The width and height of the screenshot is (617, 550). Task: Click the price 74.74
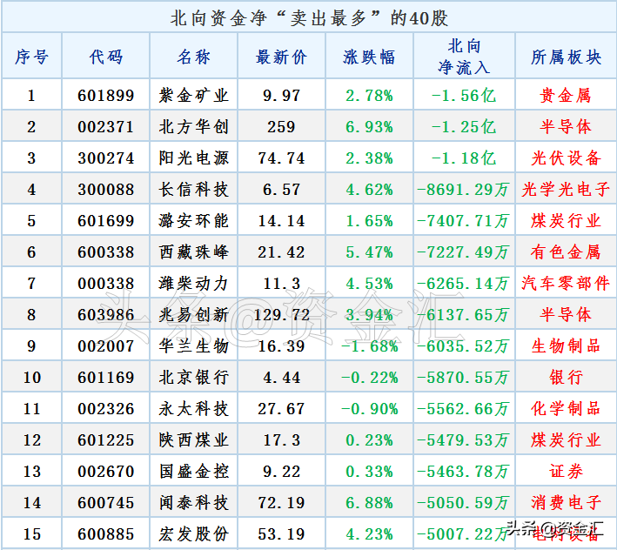coord(281,158)
